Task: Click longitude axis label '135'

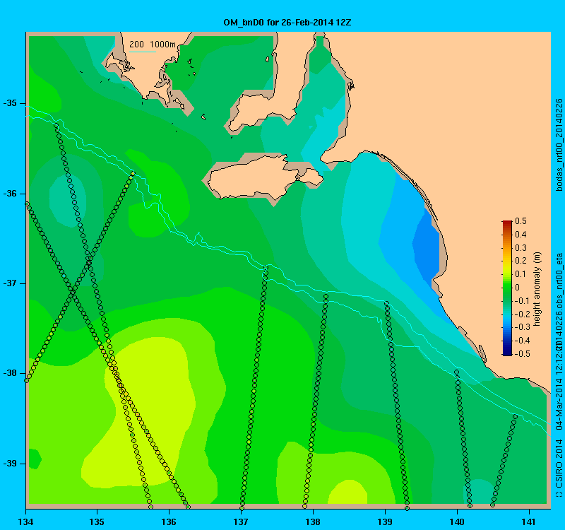Action: coord(97,522)
